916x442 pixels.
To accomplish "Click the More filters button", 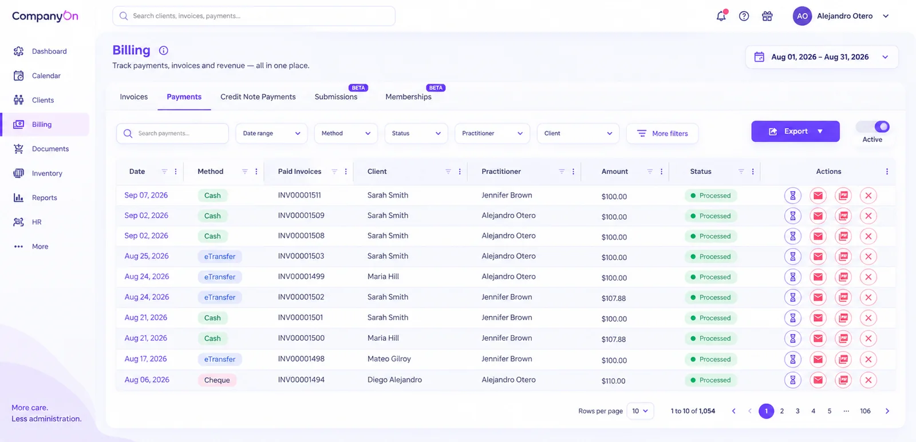I will 662,133.
